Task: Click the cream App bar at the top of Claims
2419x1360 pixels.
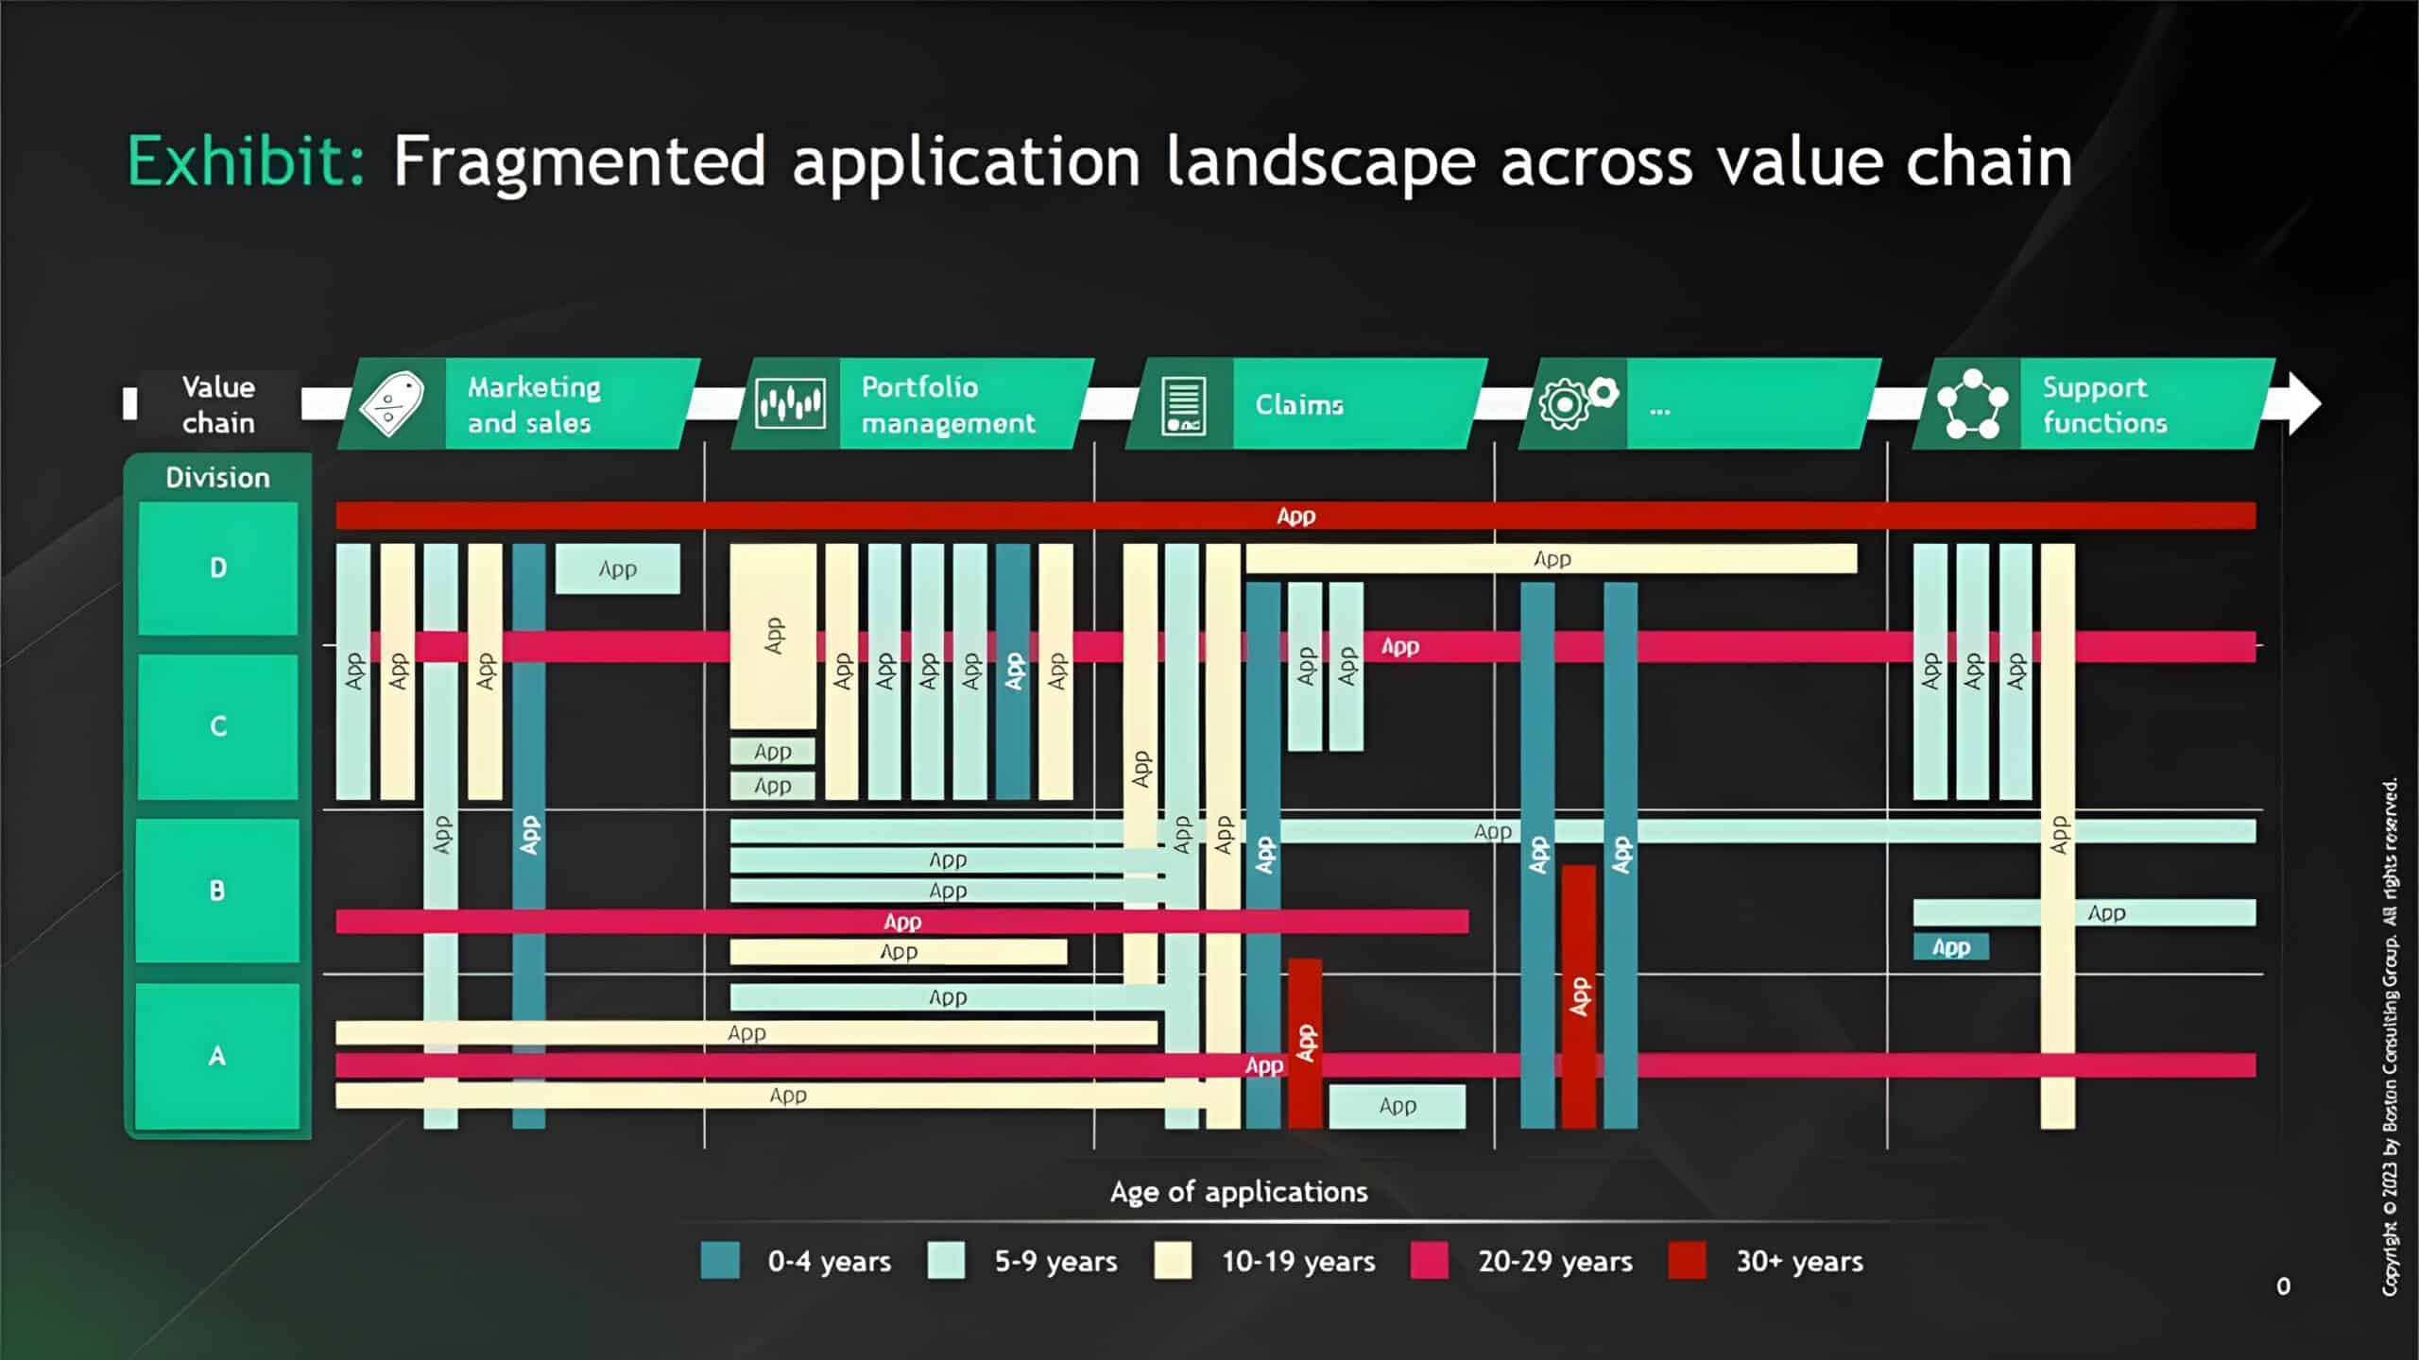Action: pos(1552,558)
